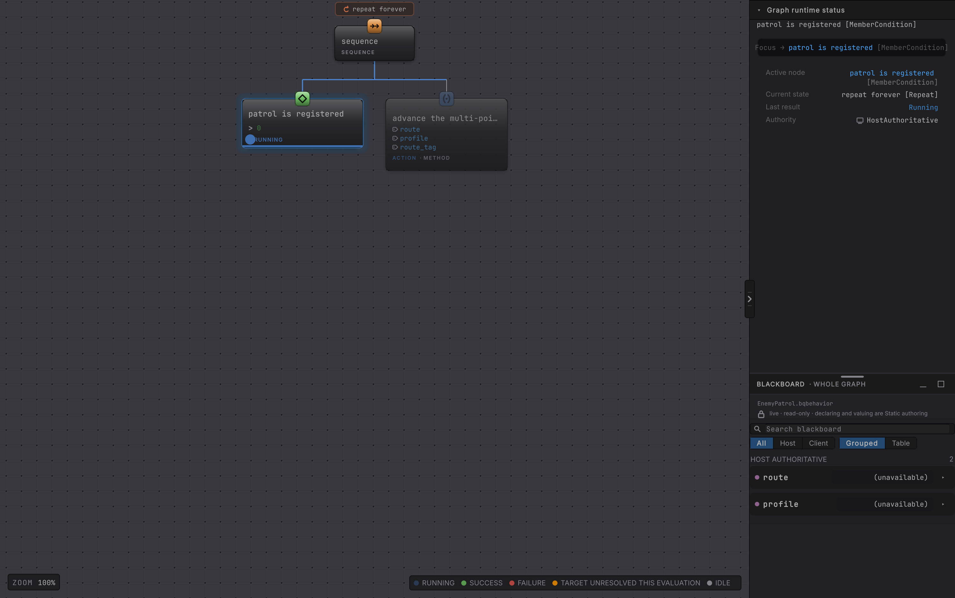Click the Active node patrol is registered link
Viewport: 955px width, 598px height.
[891, 73]
